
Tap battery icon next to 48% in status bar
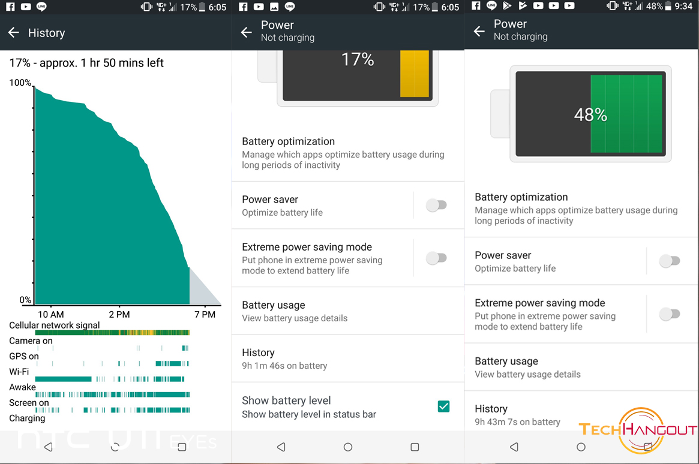(668, 6)
